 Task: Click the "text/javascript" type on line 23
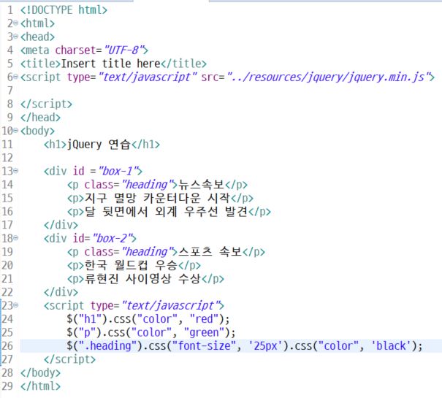171,305
